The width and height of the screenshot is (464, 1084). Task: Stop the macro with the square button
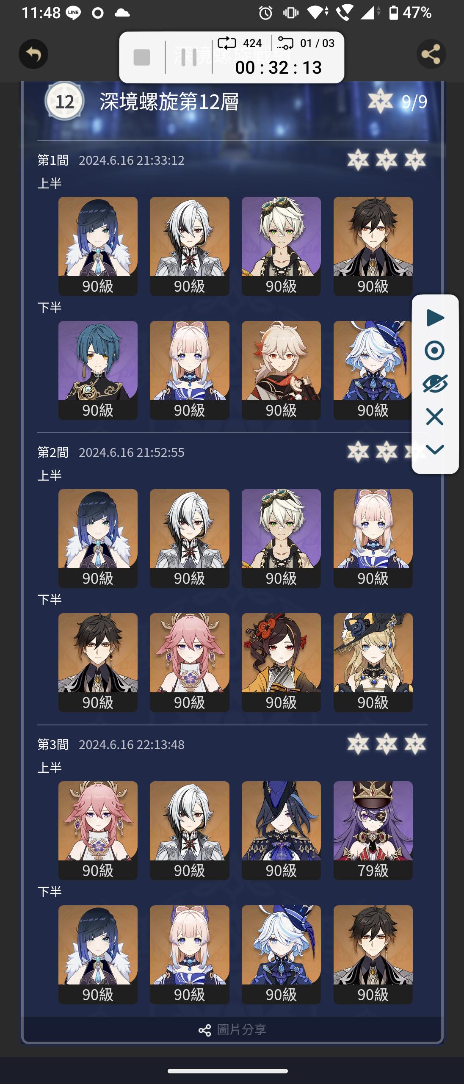pos(142,57)
